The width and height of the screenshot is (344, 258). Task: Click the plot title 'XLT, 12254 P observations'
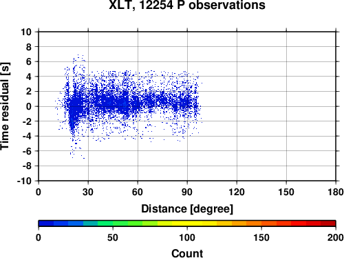[187, 5]
